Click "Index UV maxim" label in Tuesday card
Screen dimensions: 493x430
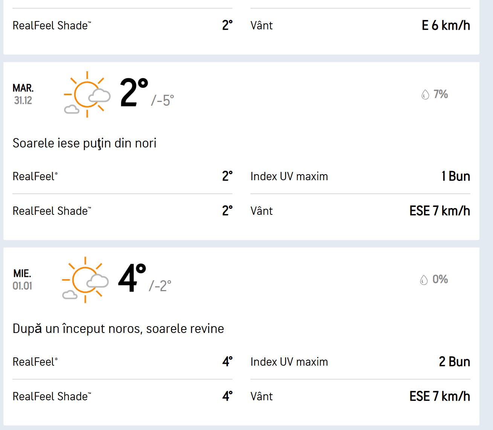289,176
